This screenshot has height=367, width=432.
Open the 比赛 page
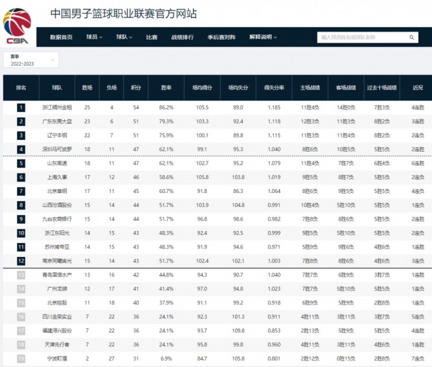(x=151, y=37)
